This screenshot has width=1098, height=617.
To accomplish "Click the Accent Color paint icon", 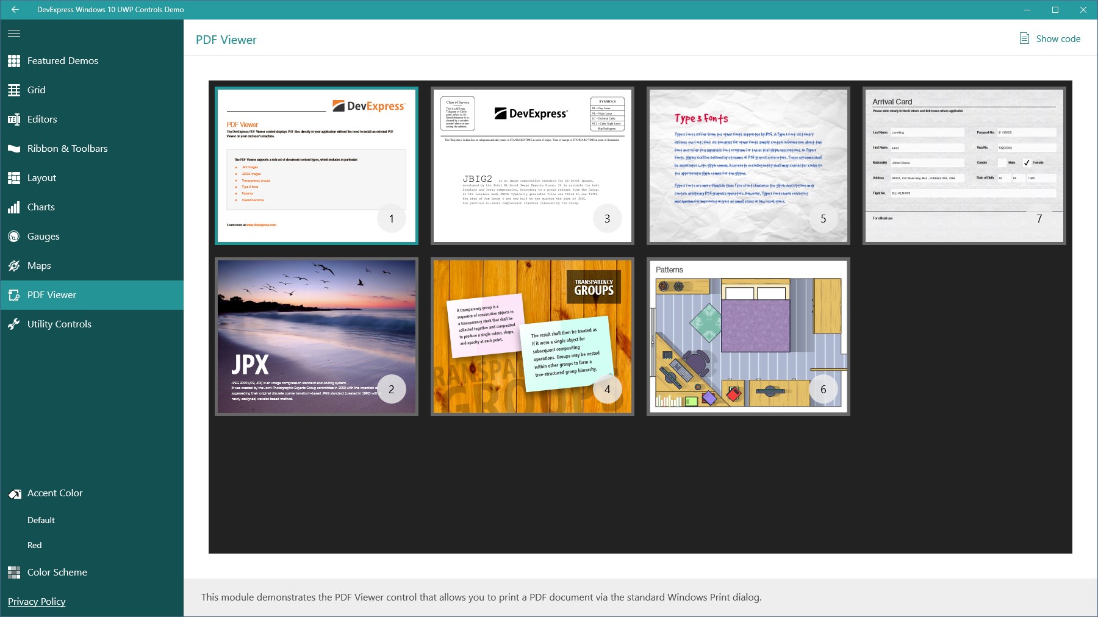I will 15,493.
